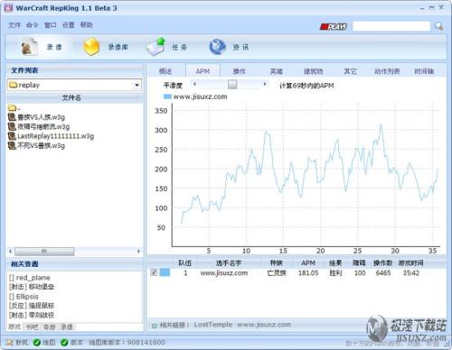Click the 录像库 toolbar label
The height and width of the screenshot is (350, 452).
click(x=118, y=47)
